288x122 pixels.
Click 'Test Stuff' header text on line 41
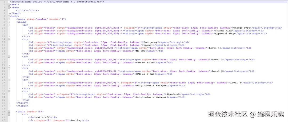click(x=42, y=117)
